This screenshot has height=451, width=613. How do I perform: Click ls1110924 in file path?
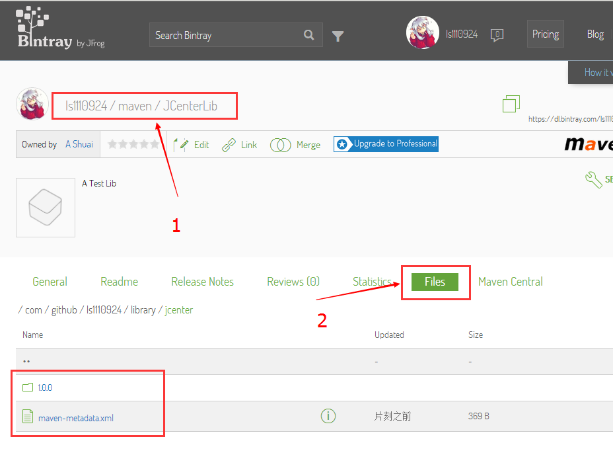tap(104, 310)
